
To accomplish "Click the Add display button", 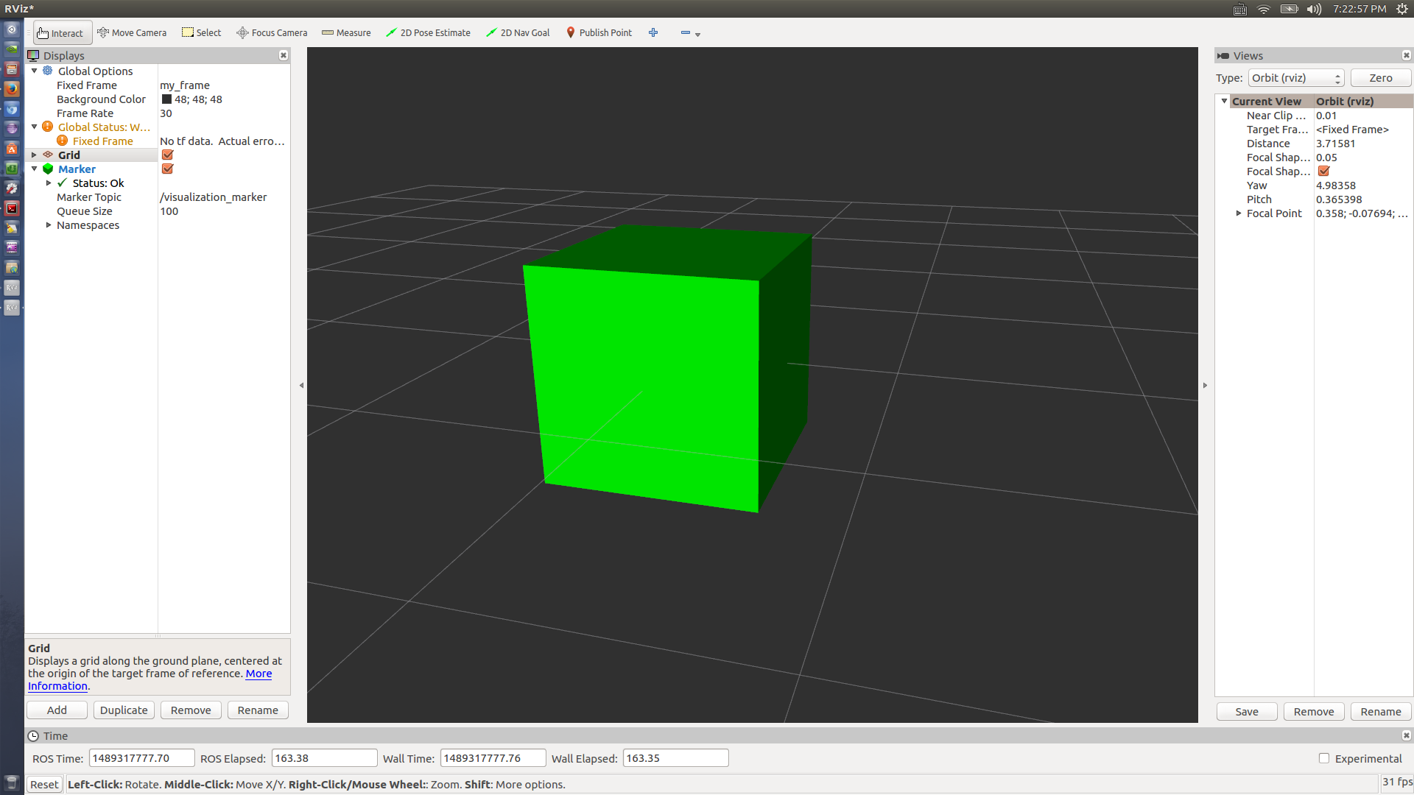I will pos(57,710).
